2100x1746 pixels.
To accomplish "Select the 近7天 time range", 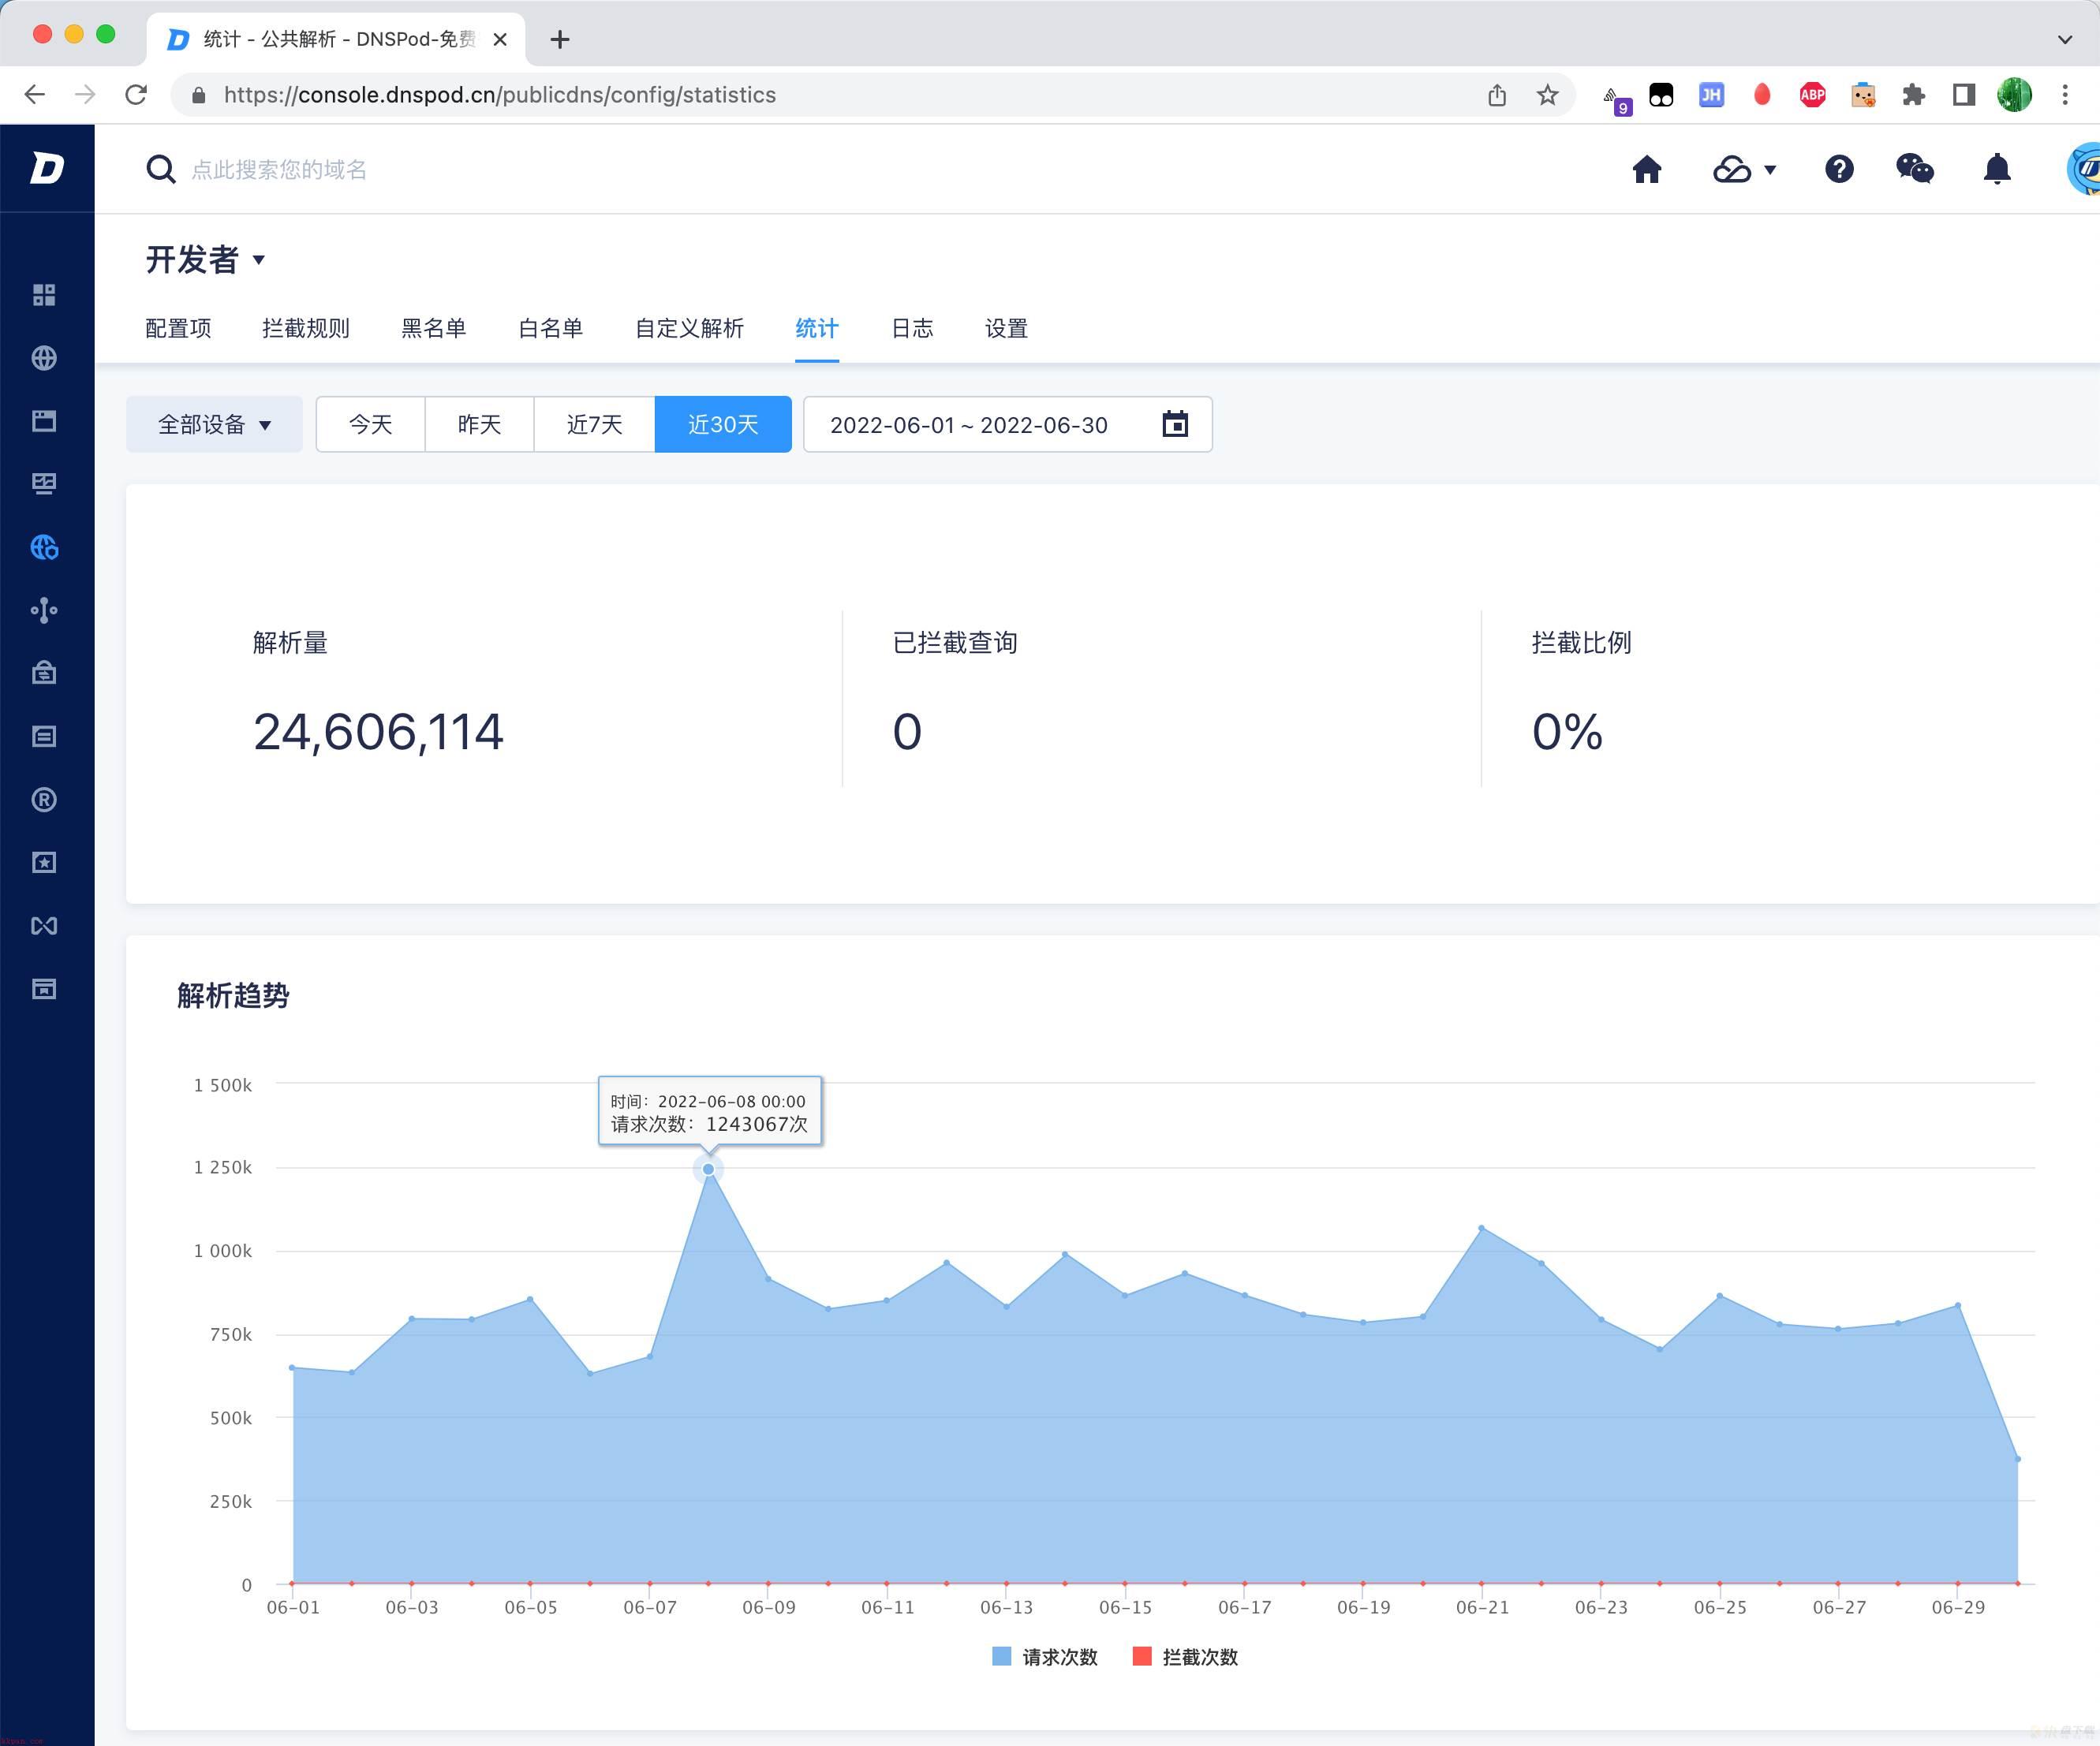I will [595, 423].
